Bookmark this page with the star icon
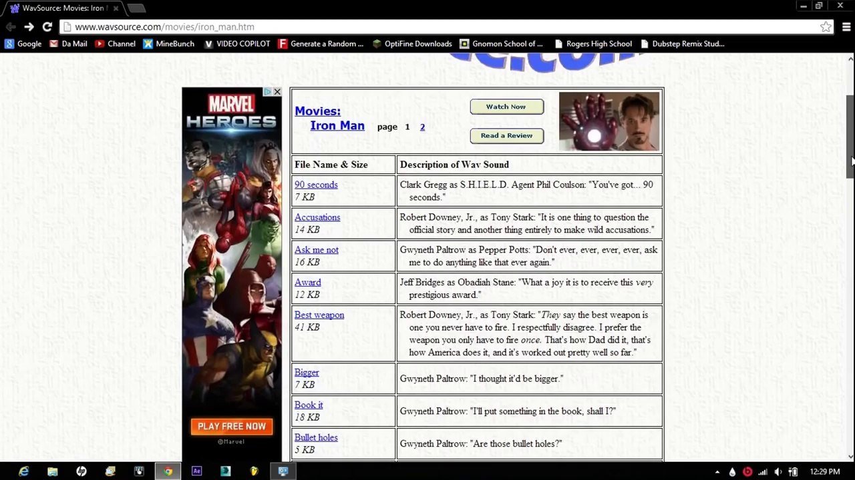The height and width of the screenshot is (480, 855). 826,27
